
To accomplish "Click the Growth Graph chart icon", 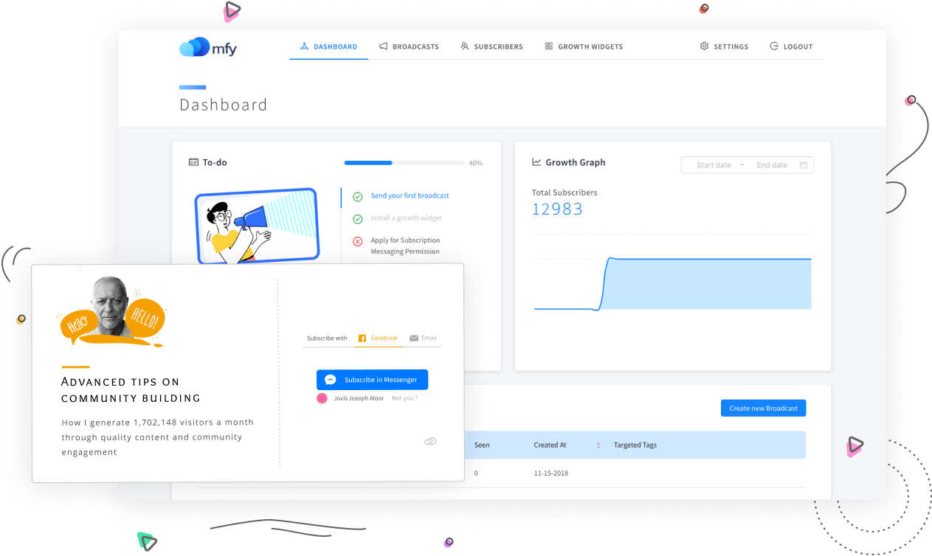I will pyautogui.click(x=536, y=162).
